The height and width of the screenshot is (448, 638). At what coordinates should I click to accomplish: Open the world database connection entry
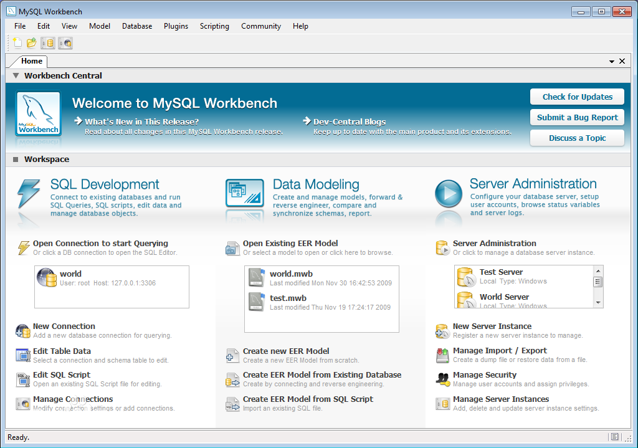111,286
